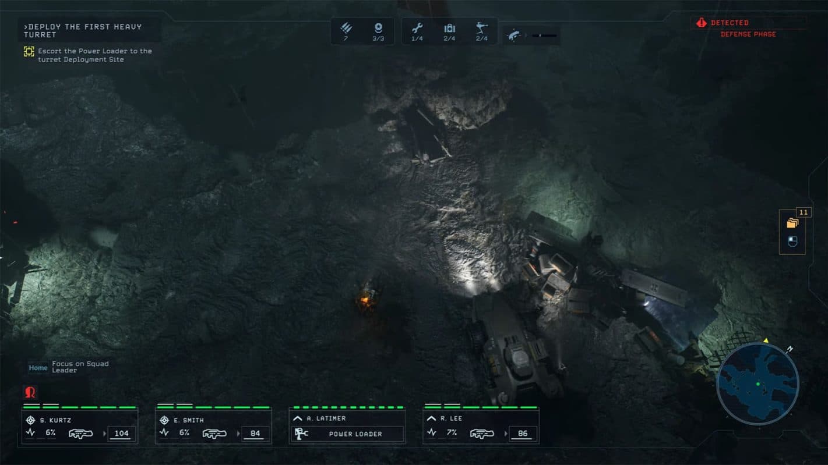Click A. Latimer's dashed health bar

[x=348, y=407]
